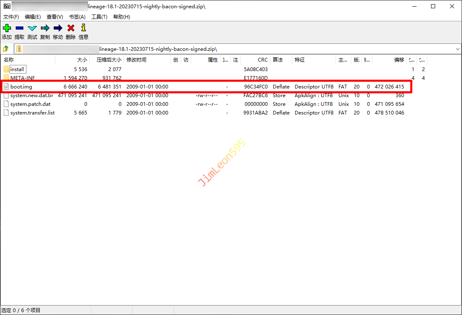Click the Move (移动) toolbar icon
The height and width of the screenshot is (315, 462).
pyautogui.click(x=58, y=28)
